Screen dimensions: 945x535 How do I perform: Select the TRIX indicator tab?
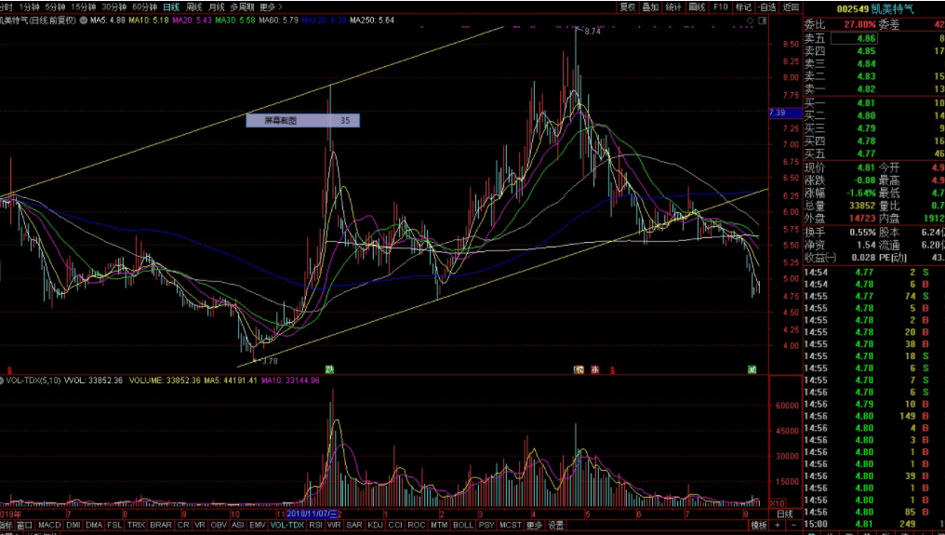(136, 526)
